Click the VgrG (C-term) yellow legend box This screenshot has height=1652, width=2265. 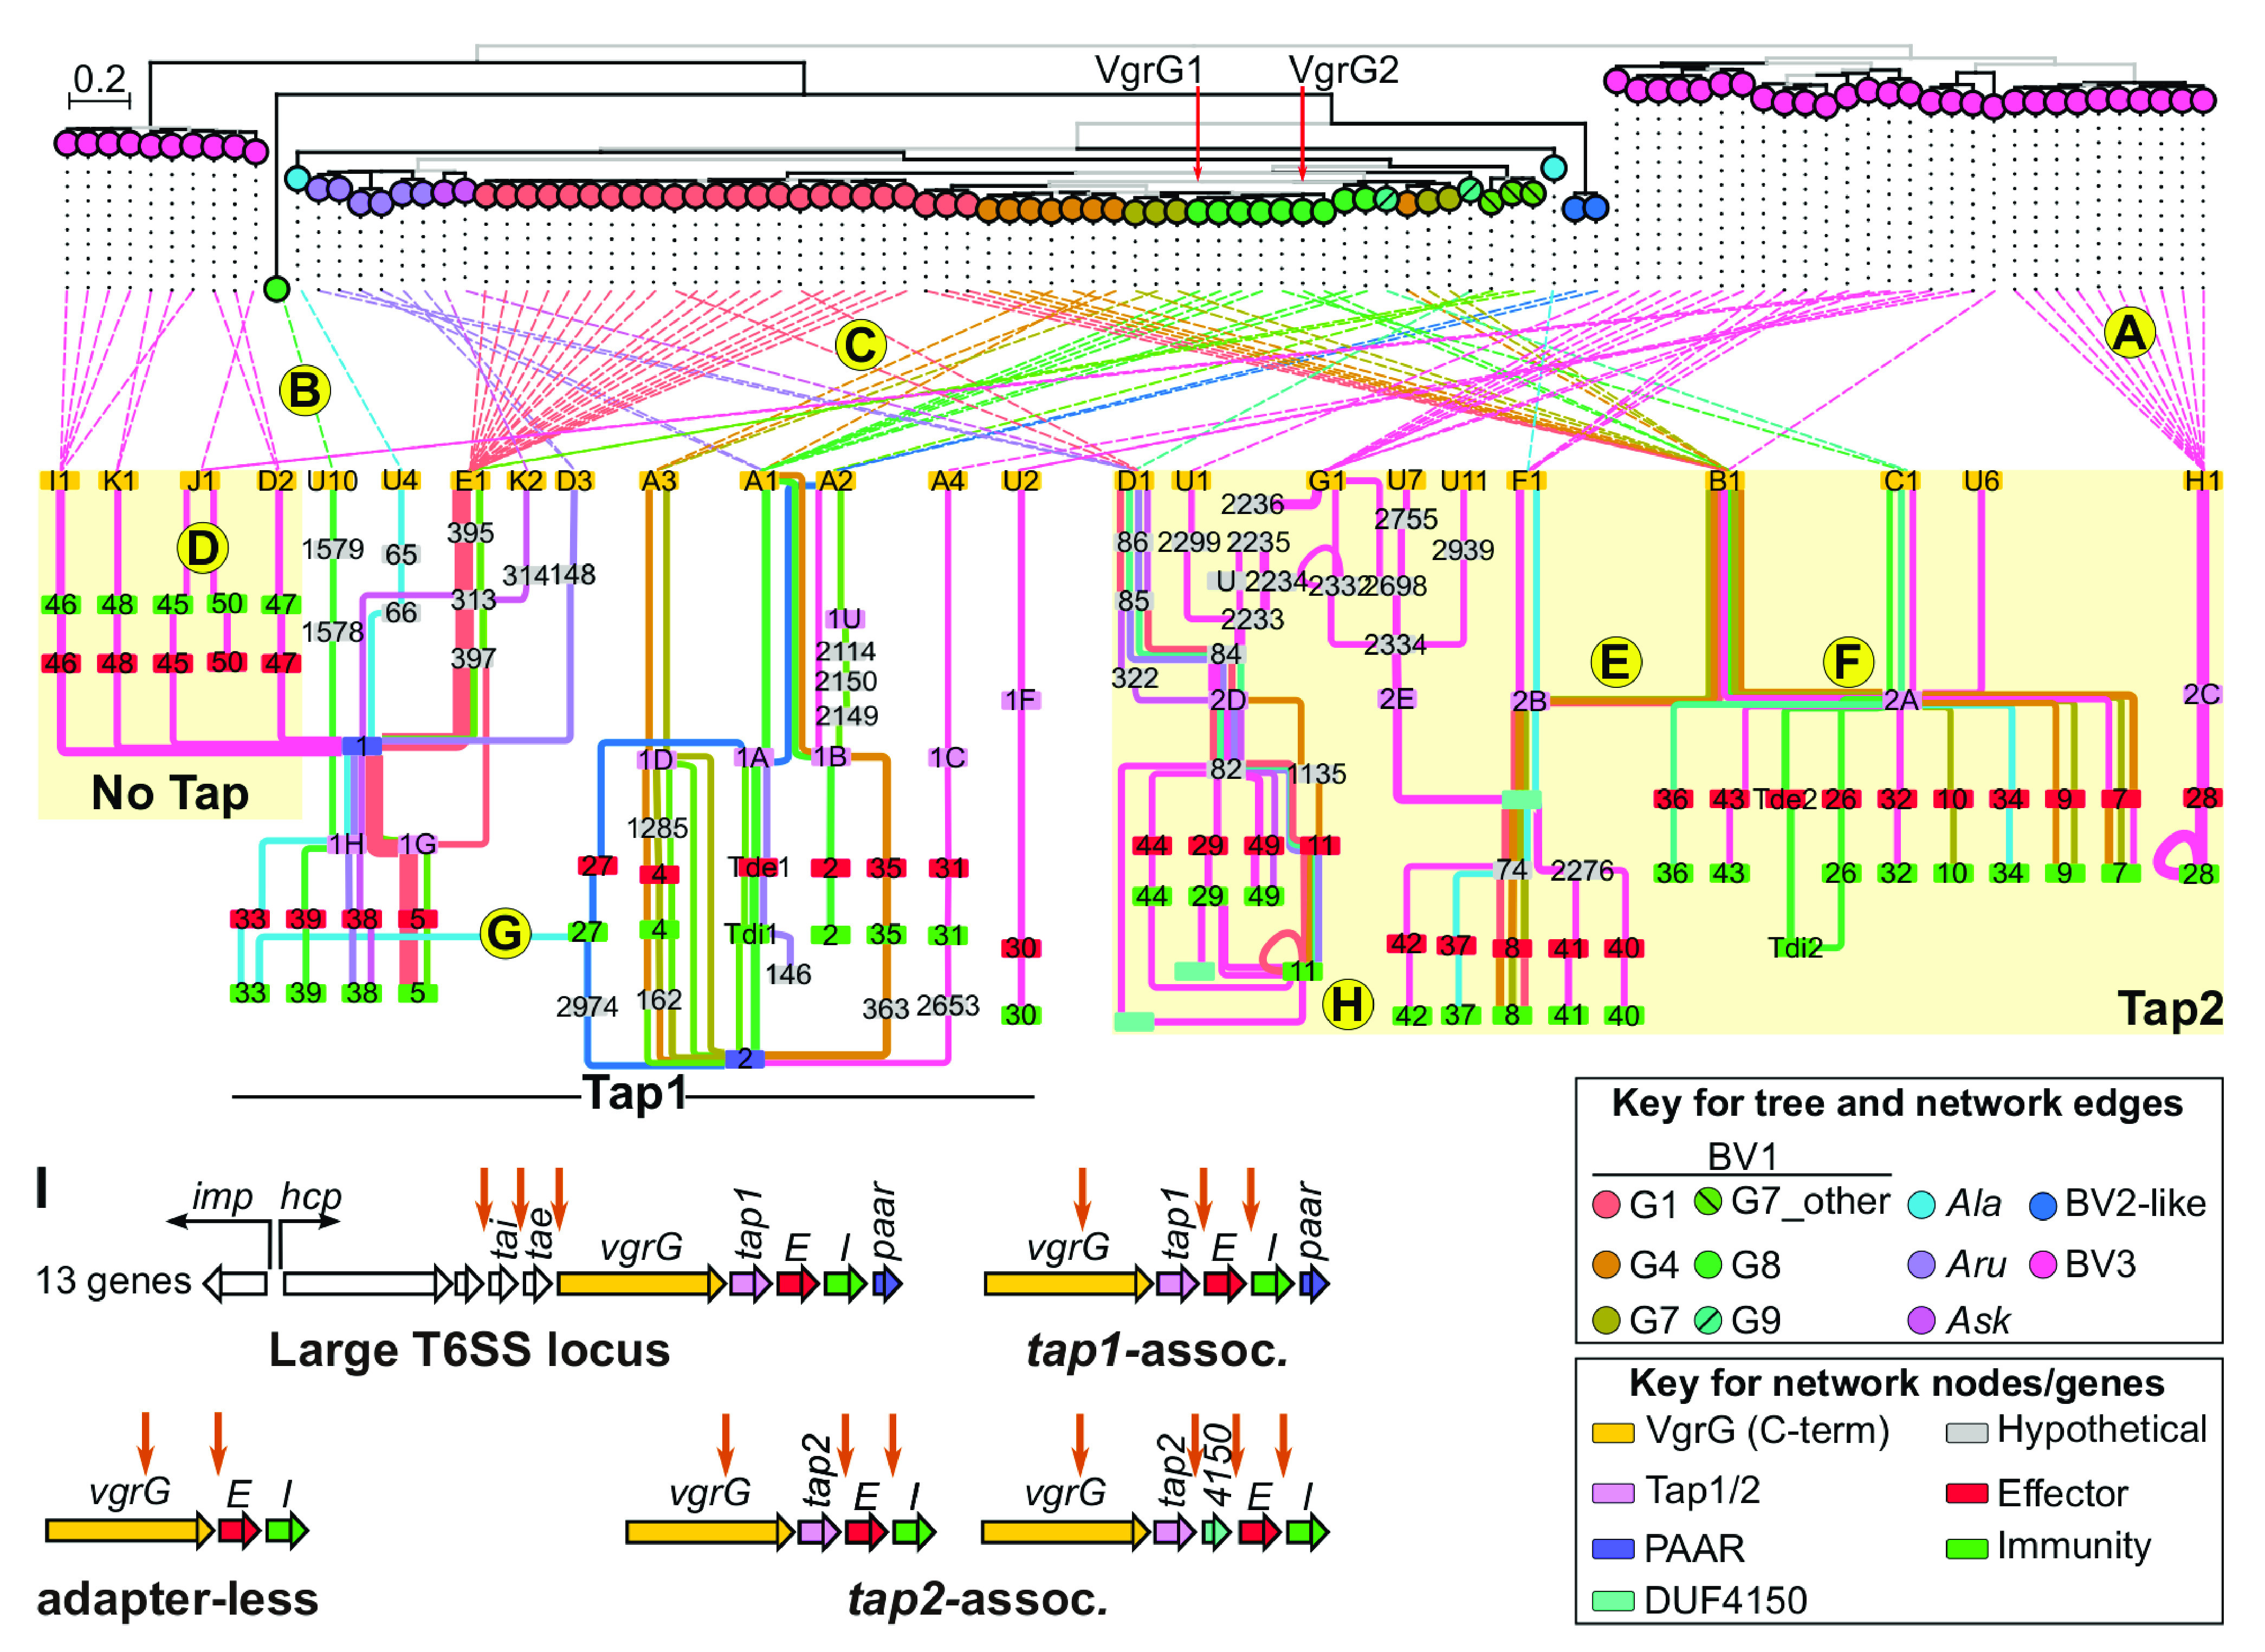tap(1613, 1433)
